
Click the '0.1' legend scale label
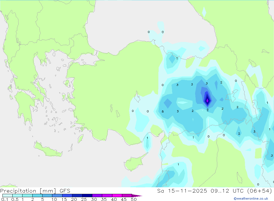[x=5, y=199]
